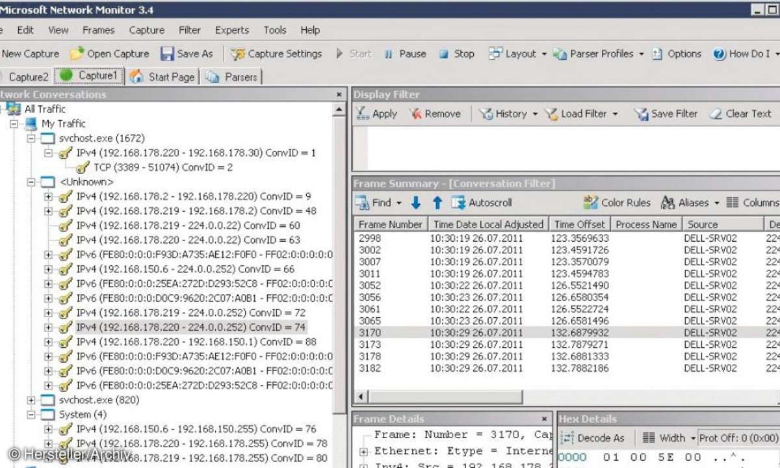Close the Network Conversations panel

(x=339, y=94)
